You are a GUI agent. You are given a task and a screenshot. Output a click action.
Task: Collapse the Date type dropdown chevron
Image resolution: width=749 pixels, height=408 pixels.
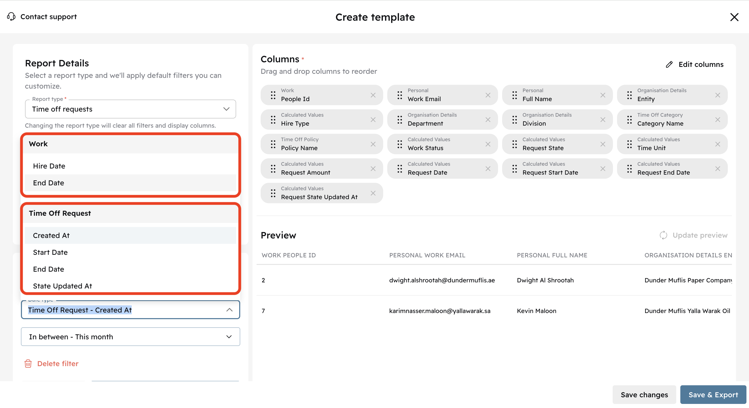[x=229, y=310]
